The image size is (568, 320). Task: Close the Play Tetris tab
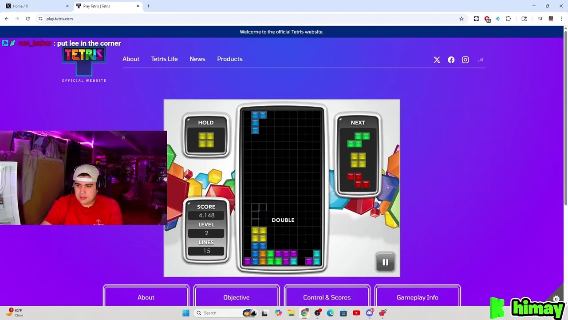click(x=138, y=6)
